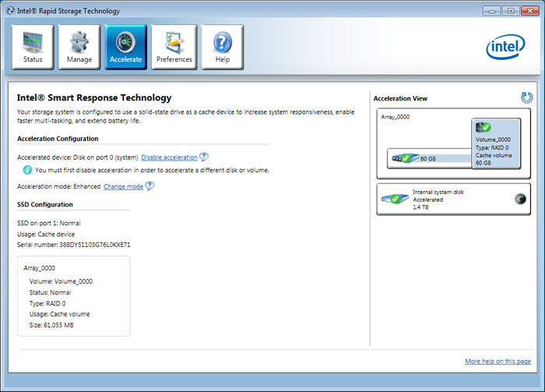Click the Internal system disk label

tap(438, 192)
